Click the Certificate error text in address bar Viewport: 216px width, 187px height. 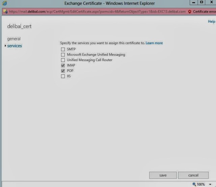(x=204, y=11)
